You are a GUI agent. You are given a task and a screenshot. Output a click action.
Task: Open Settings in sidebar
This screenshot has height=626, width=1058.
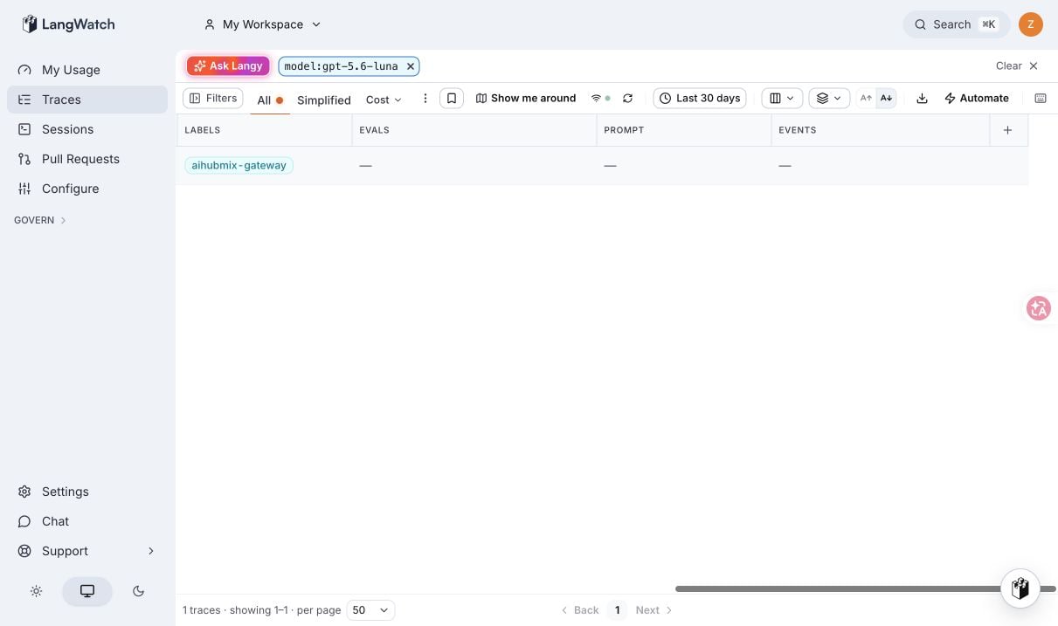pos(87,492)
